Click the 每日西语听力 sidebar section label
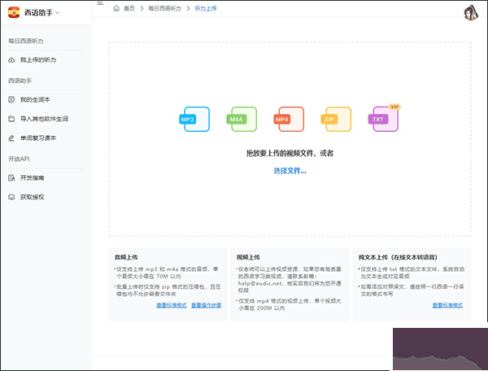This screenshot has width=488, height=371. pos(26,41)
